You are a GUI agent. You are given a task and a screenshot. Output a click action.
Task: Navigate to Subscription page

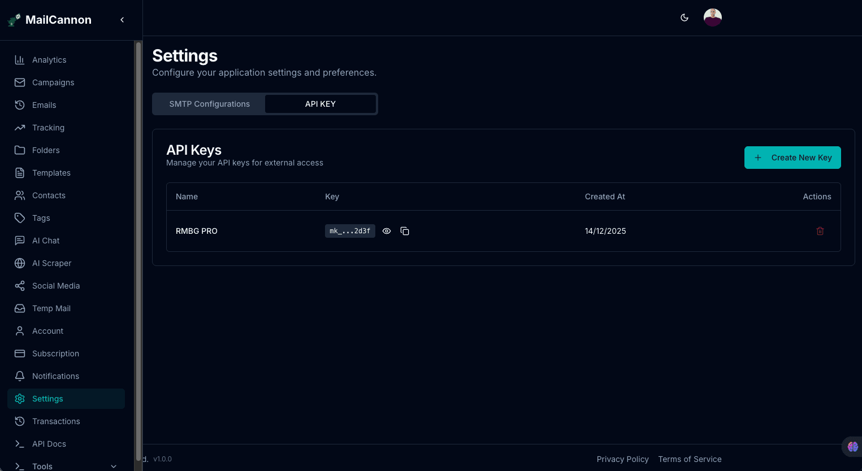click(x=66, y=354)
